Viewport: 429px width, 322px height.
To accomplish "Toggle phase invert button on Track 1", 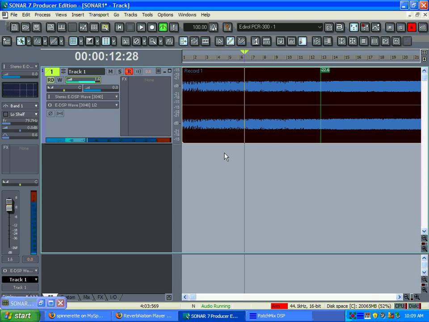I will (50, 113).
